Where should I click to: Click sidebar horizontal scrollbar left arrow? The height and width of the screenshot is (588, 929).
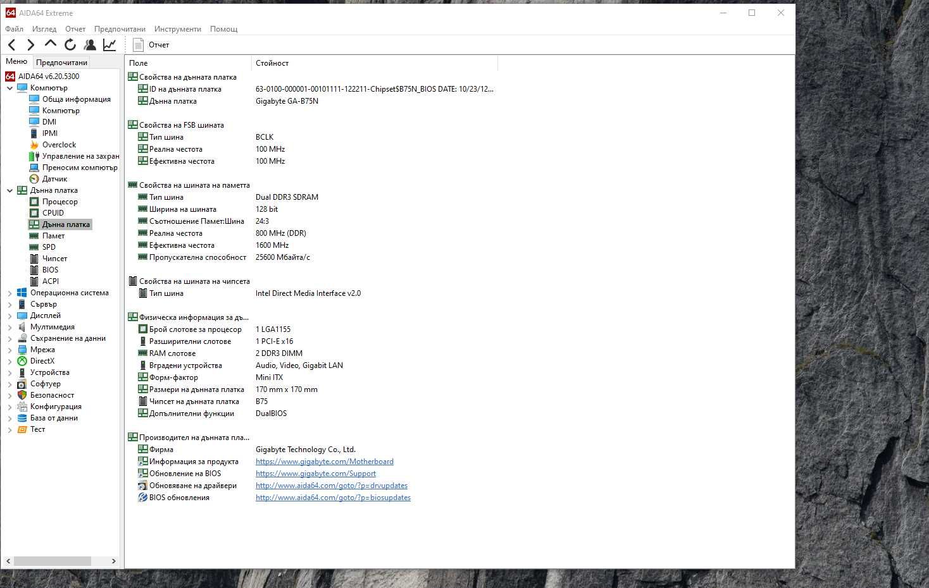click(8, 561)
